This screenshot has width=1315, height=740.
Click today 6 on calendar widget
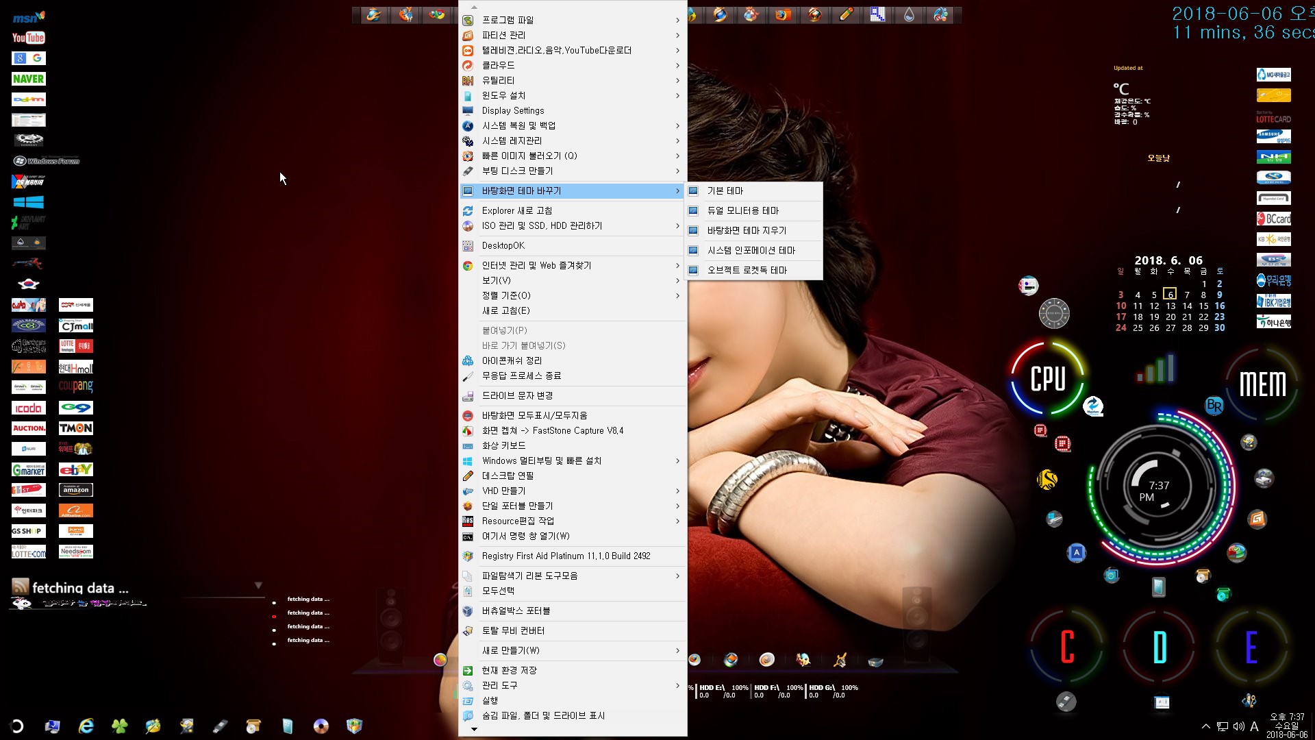(x=1170, y=295)
